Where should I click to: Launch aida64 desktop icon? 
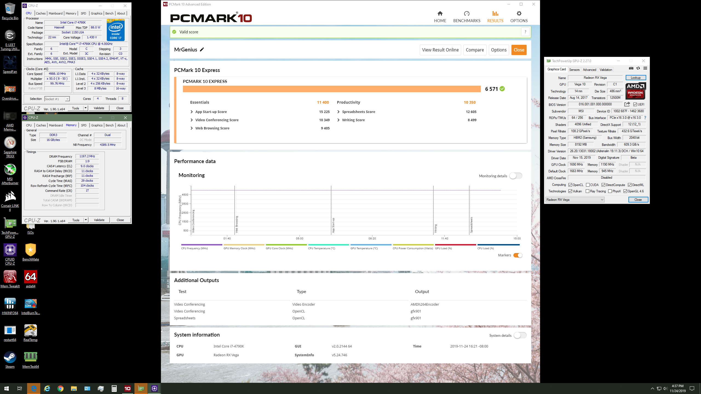[x=30, y=279]
